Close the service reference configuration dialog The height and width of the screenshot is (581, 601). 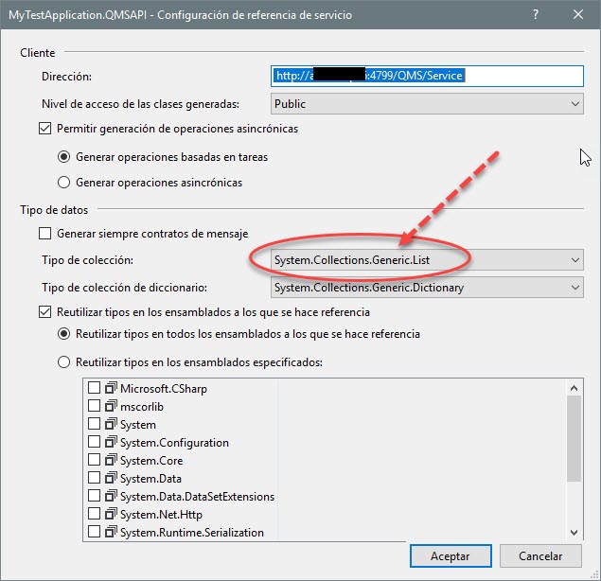[x=578, y=14]
